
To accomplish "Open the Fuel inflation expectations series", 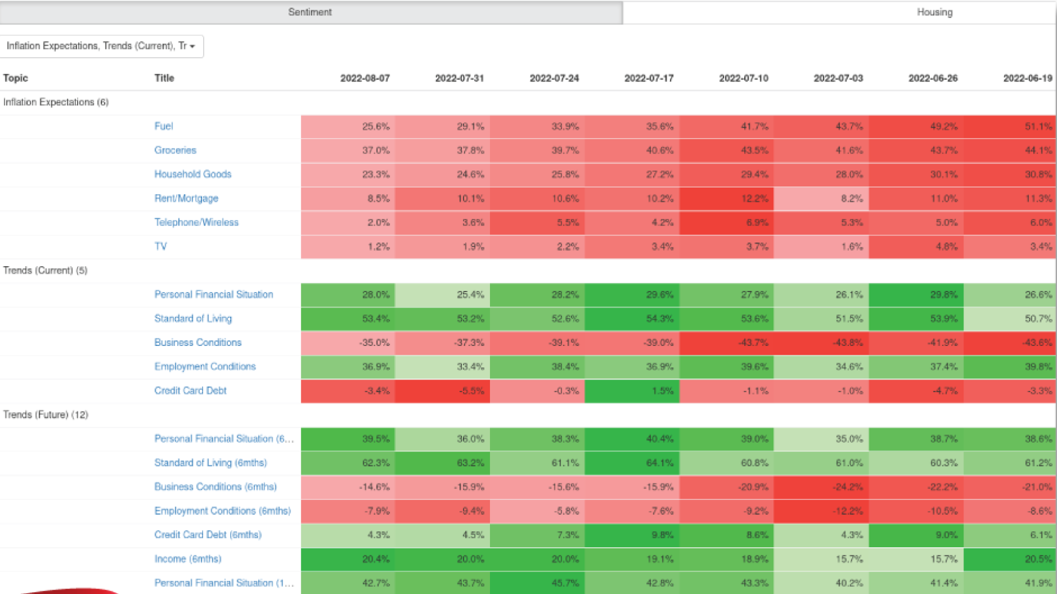I will click(x=164, y=126).
